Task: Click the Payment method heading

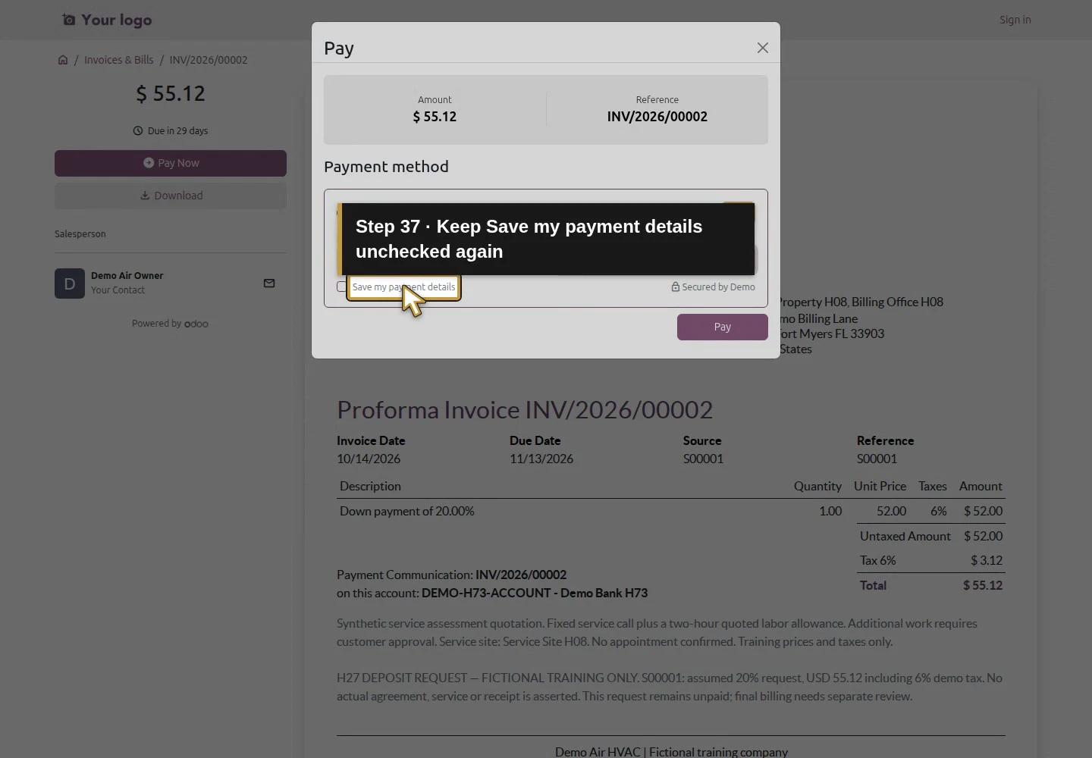Action: [x=386, y=167]
